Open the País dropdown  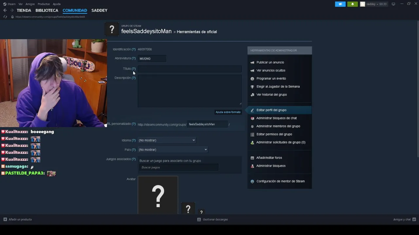pos(173,149)
